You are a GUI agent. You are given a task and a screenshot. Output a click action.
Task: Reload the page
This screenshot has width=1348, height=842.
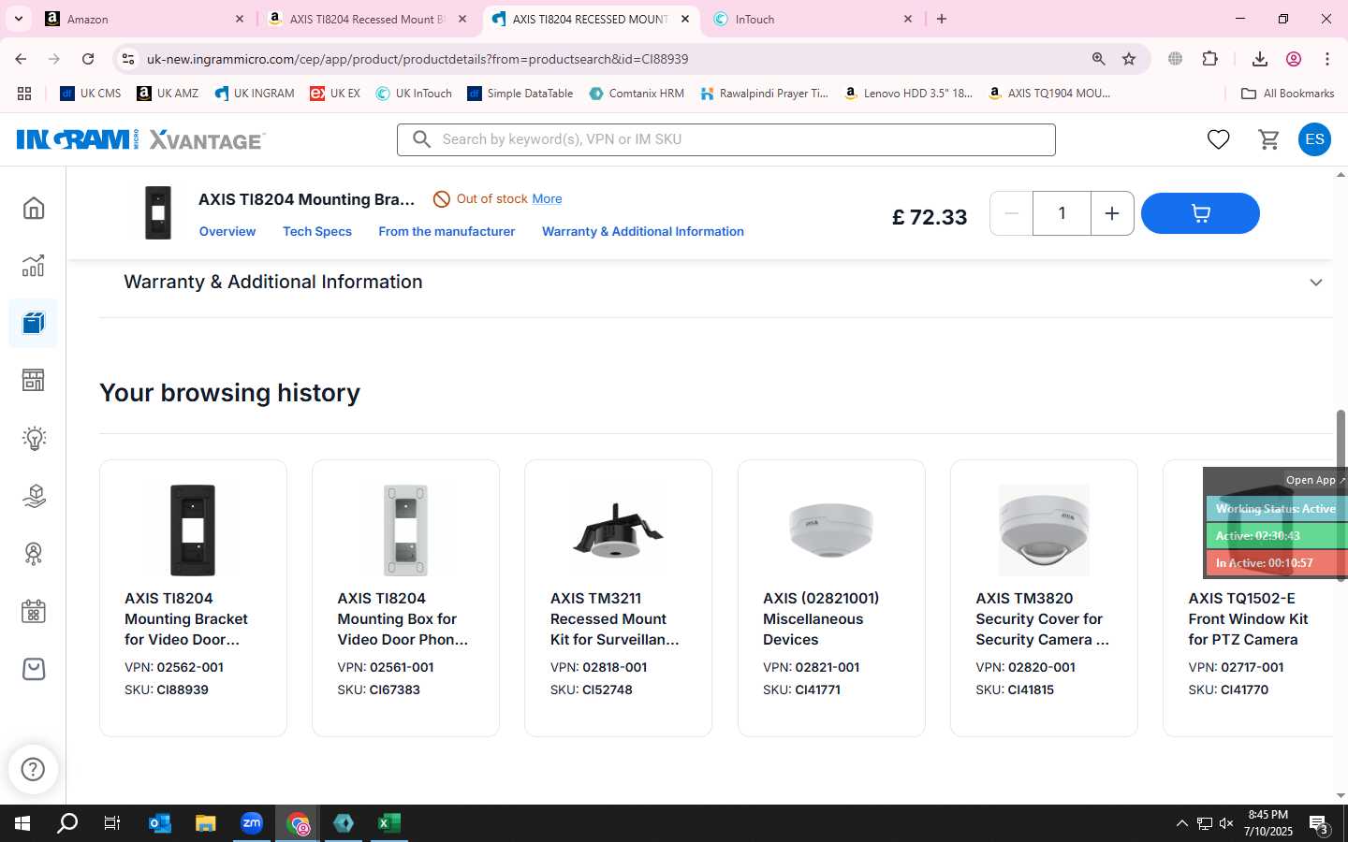pyautogui.click(x=88, y=59)
